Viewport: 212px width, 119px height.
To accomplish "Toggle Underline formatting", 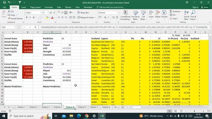I will [33, 18].
